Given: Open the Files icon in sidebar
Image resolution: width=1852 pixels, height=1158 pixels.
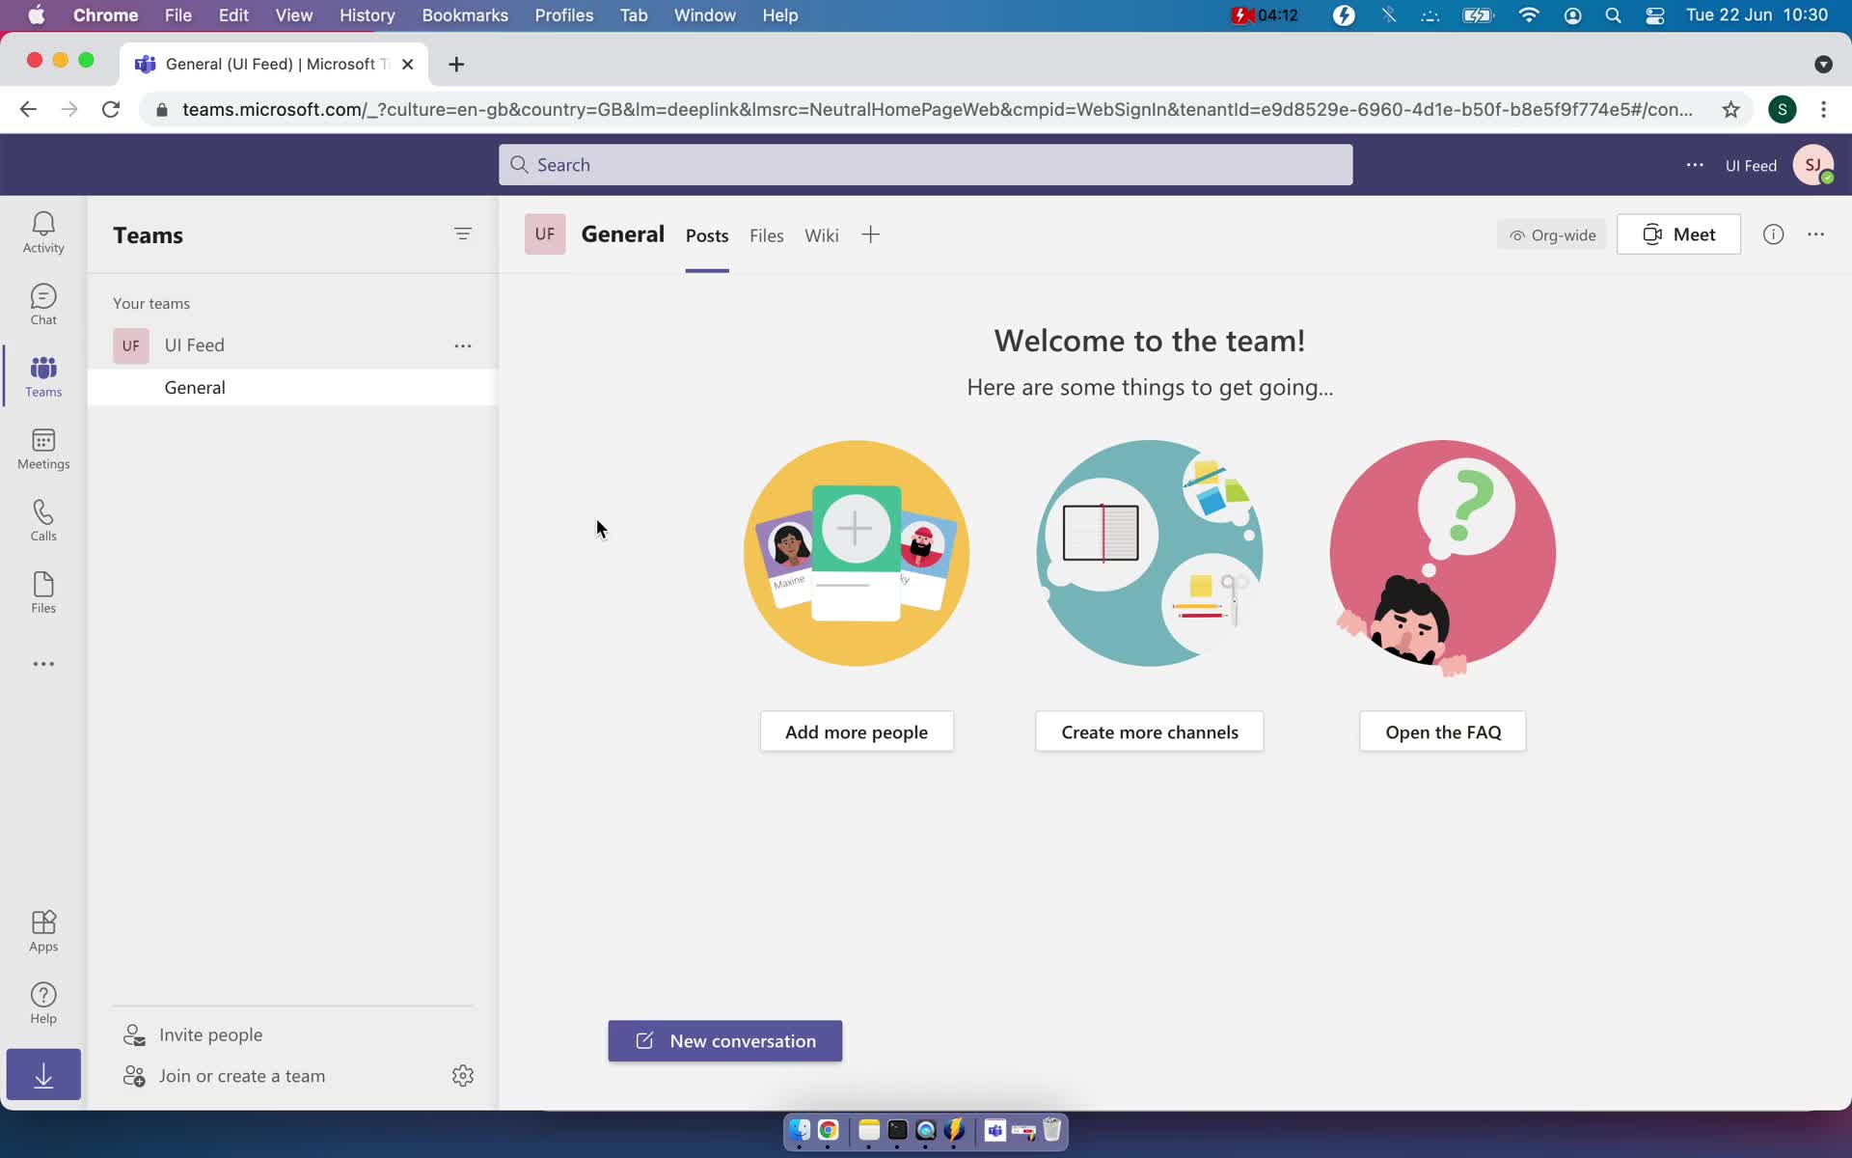Looking at the screenshot, I should coord(43,593).
